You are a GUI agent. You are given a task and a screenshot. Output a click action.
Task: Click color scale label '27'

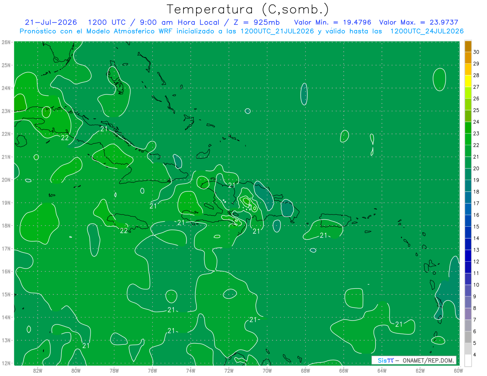coord(476,87)
